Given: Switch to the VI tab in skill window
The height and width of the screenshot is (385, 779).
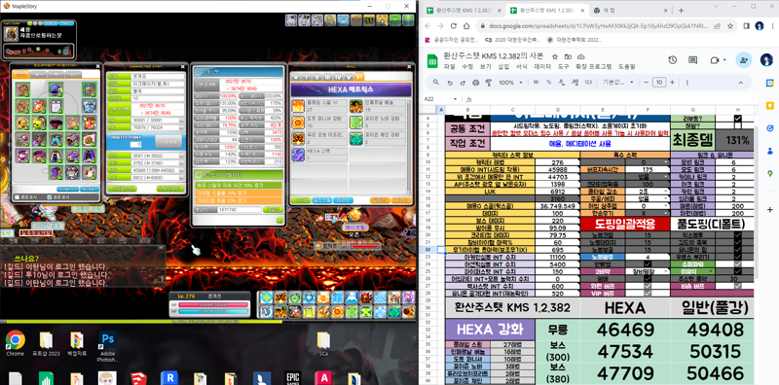Looking at the screenshot, I should [359, 77].
